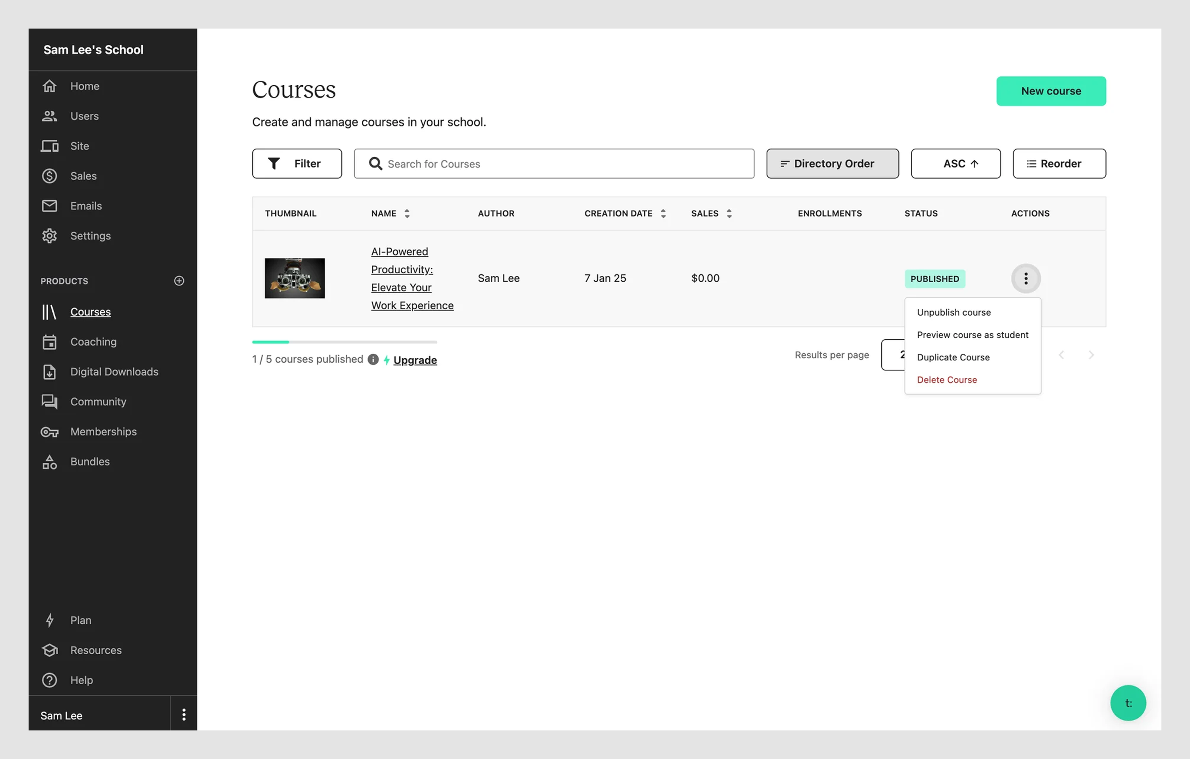This screenshot has width=1190, height=759.
Task: Open the Community chat icon
Action: [49, 402]
